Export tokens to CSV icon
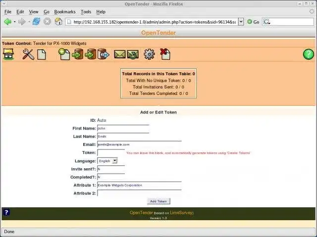This screenshot has height=237, width=317. tap(104, 54)
